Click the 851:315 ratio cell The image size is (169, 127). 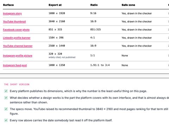(95, 30)
